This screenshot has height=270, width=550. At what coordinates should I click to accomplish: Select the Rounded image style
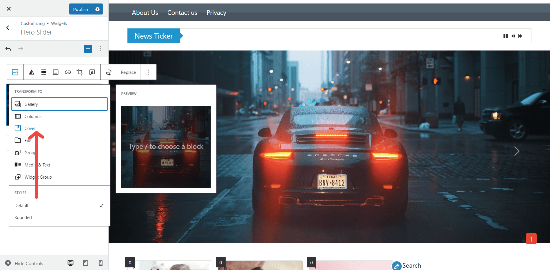[59, 218]
